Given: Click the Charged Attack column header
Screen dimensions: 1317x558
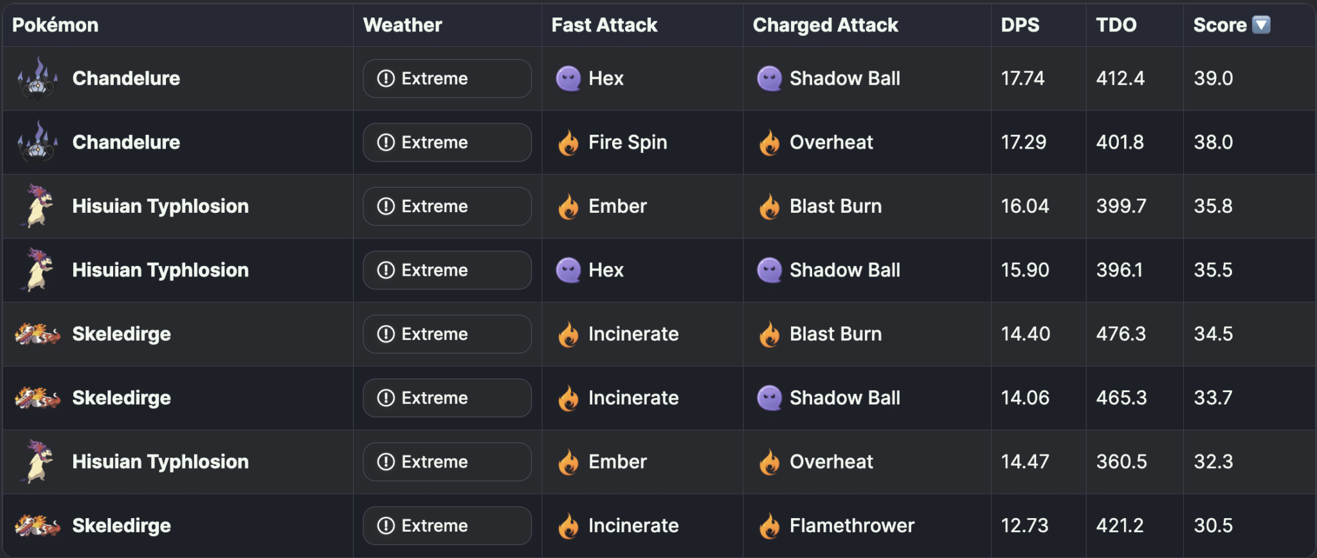Looking at the screenshot, I should click(825, 25).
